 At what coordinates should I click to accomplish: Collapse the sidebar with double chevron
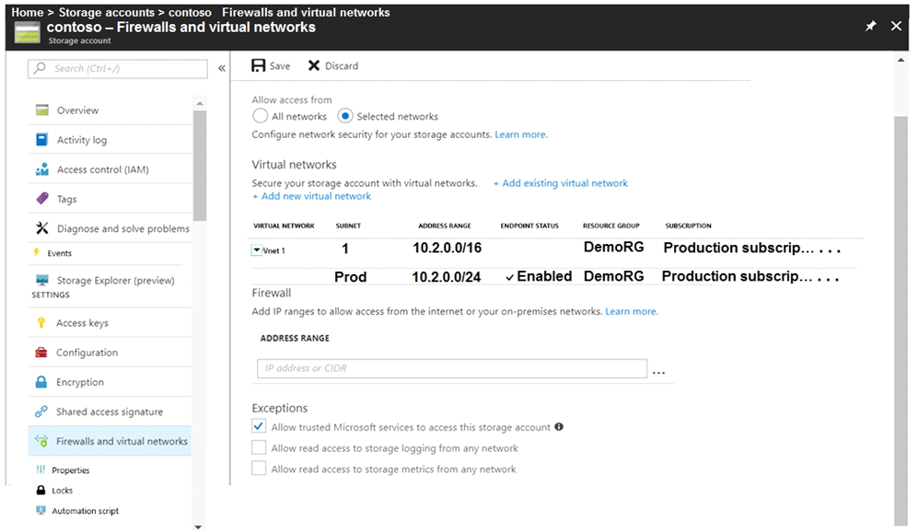coord(222,68)
